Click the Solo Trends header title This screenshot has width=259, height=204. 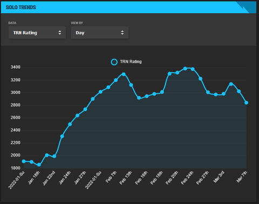pyautogui.click(x=21, y=8)
